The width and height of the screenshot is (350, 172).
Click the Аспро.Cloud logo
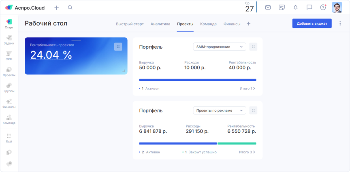25,8
